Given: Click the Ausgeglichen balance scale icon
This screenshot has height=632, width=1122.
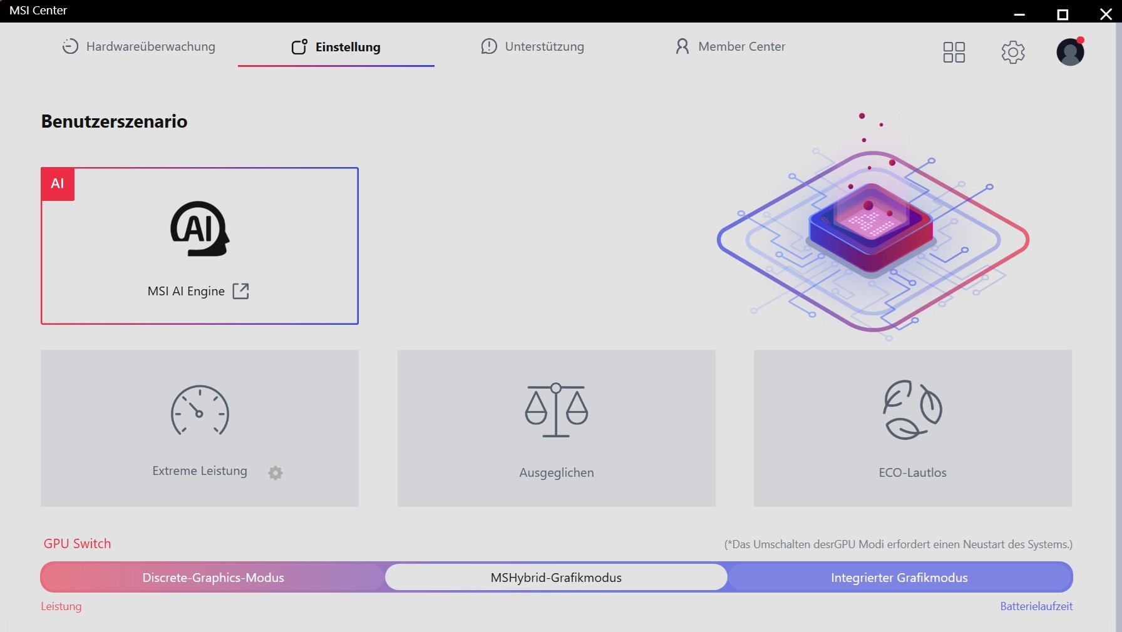Looking at the screenshot, I should (x=557, y=410).
